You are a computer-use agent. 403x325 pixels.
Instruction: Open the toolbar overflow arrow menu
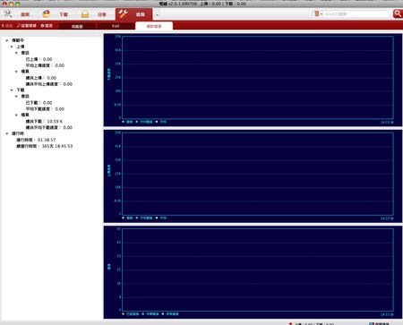(158, 14)
